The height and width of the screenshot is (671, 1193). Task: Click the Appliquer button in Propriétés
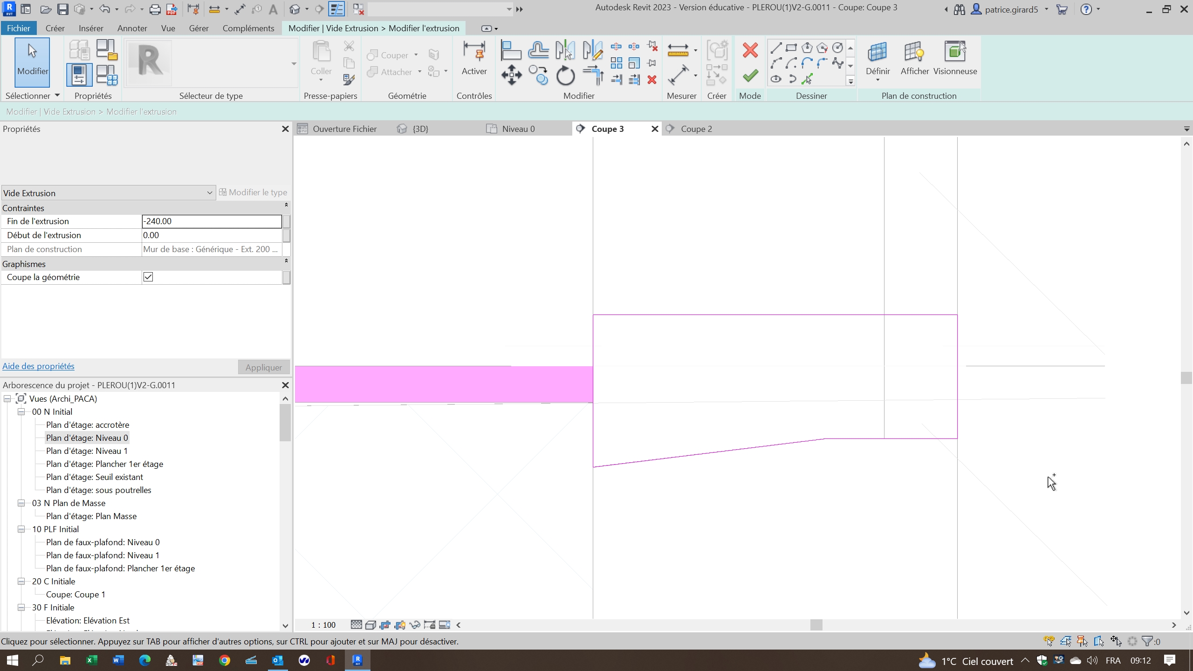[x=263, y=367]
